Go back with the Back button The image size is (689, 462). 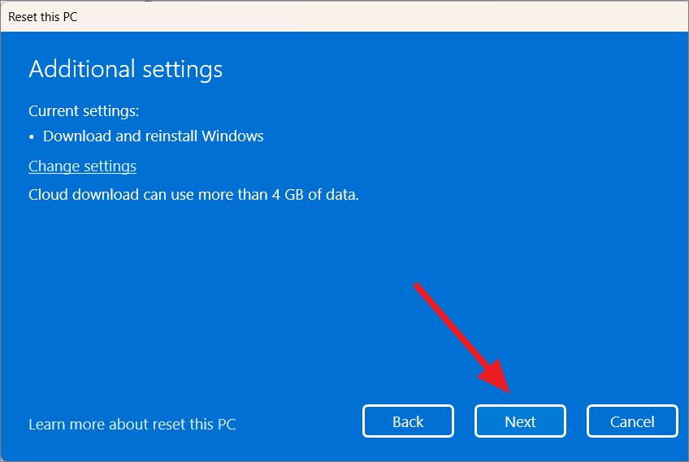(408, 421)
